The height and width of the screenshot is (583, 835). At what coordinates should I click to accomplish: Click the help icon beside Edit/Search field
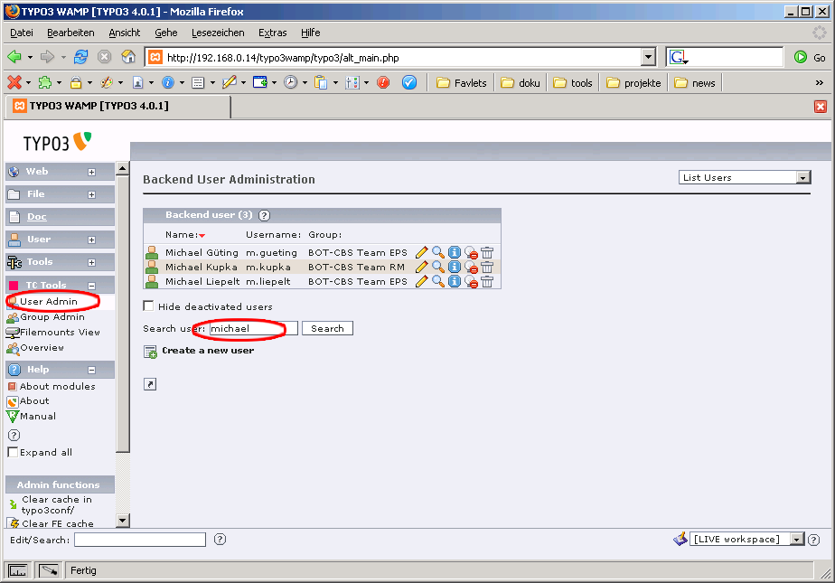coord(220,540)
